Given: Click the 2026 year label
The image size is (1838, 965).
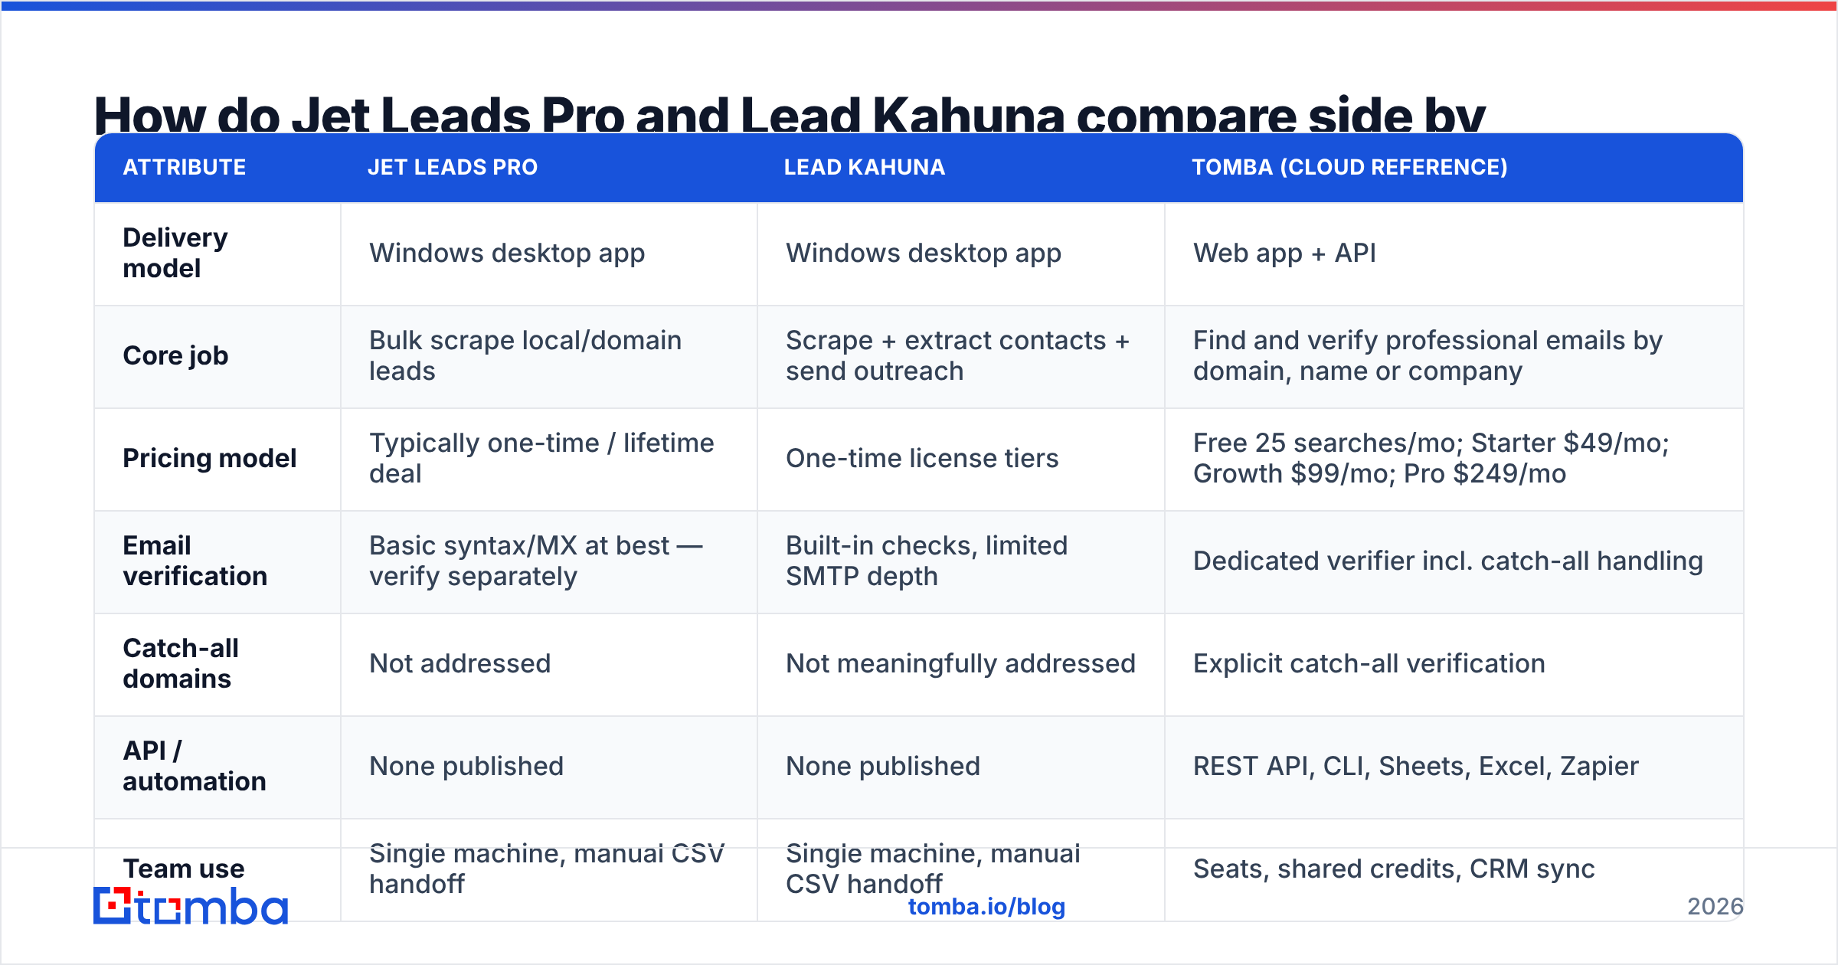Looking at the screenshot, I should (1715, 907).
